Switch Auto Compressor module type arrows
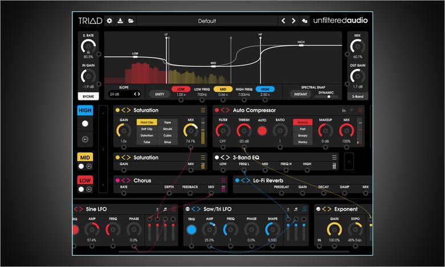This screenshot has width=445, height=267. 225,110
